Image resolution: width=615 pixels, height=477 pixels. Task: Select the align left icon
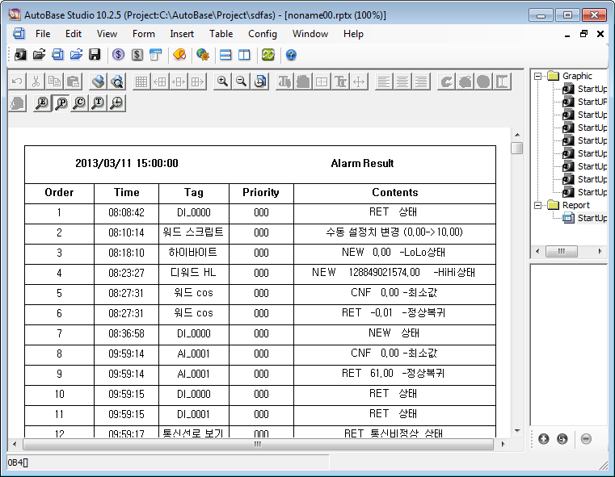pyautogui.click(x=383, y=82)
